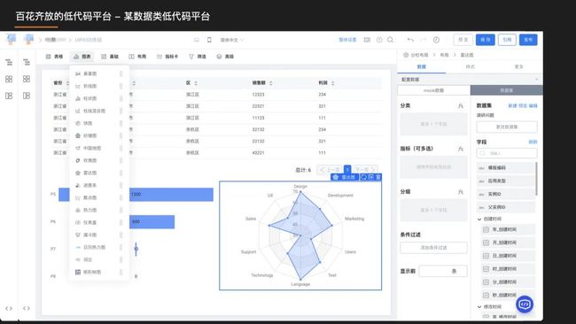Click the blue 保存 save button
Screen dimensions: 576x324
click(x=486, y=40)
